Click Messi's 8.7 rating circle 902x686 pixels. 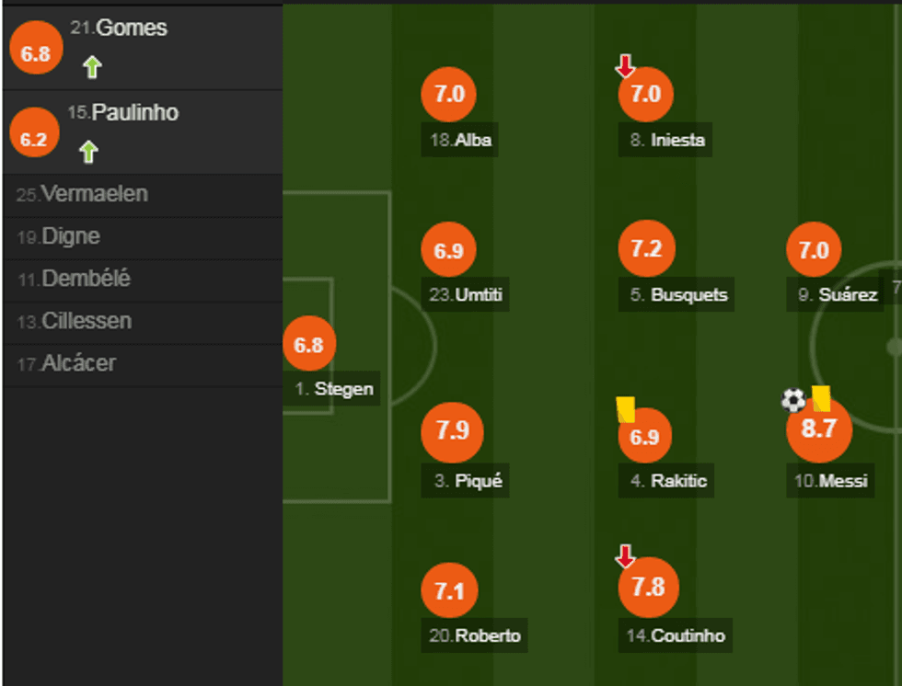818,429
